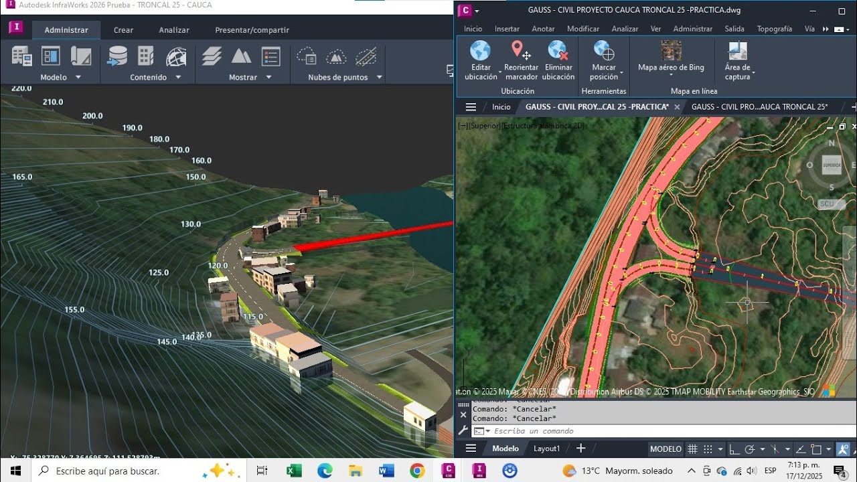
Task: Click Eliminar ubicación icon
Action: click(558, 51)
